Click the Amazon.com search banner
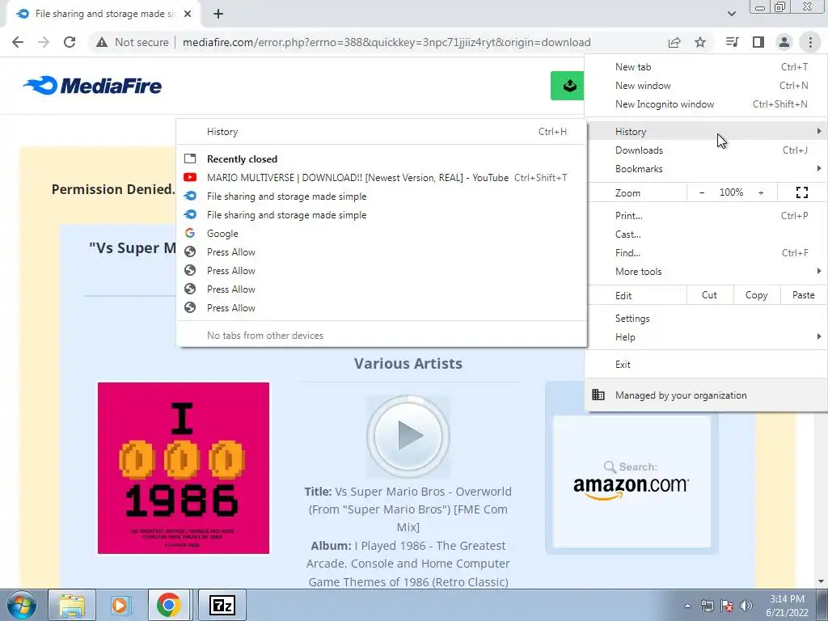This screenshot has height=621, width=828. (632, 482)
